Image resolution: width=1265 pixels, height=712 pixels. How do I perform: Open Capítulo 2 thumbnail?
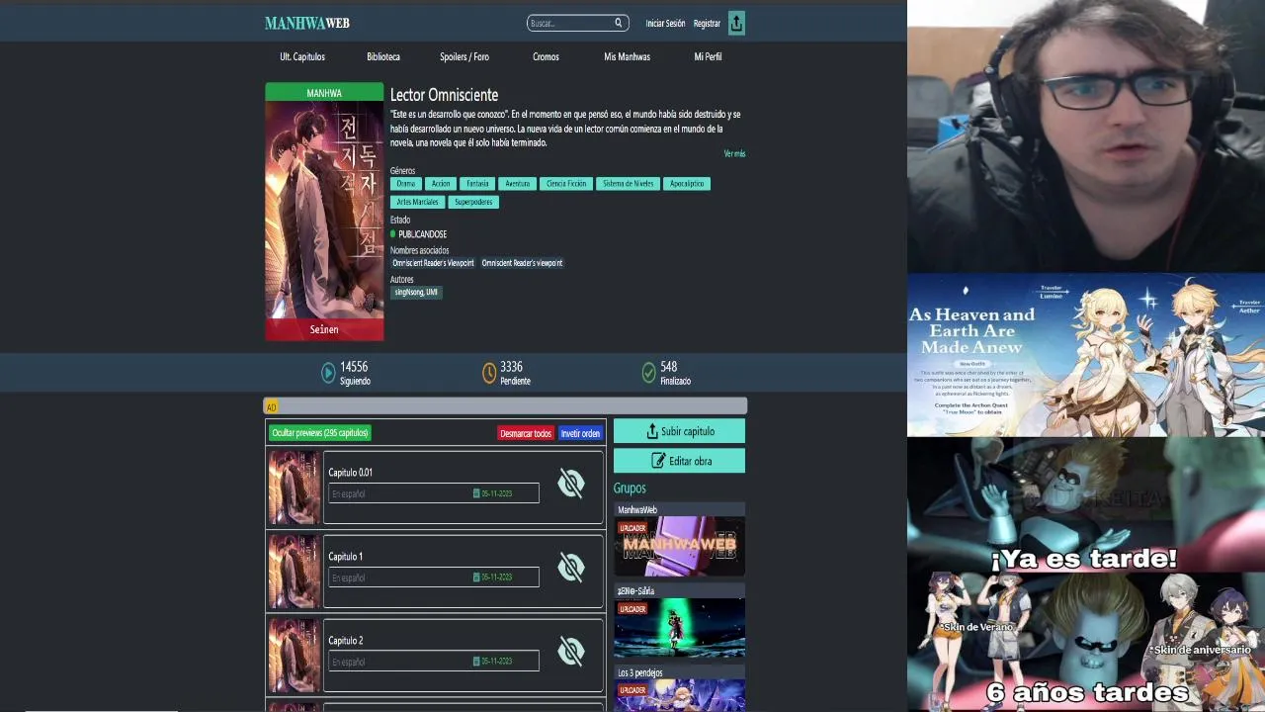295,656
